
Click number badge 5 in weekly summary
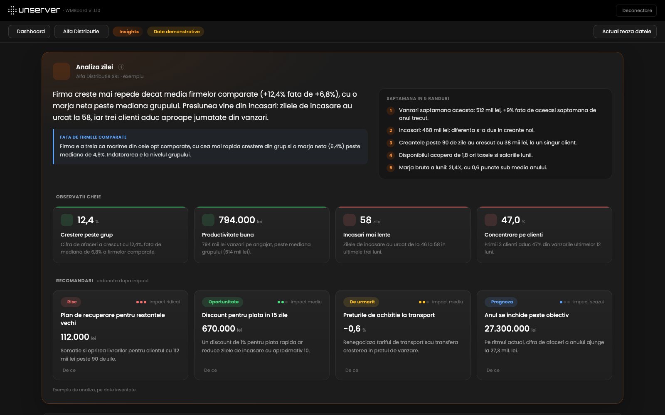click(x=391, y=168)
